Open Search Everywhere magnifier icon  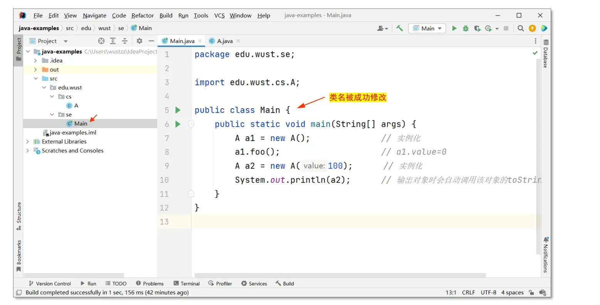[521, 28]
